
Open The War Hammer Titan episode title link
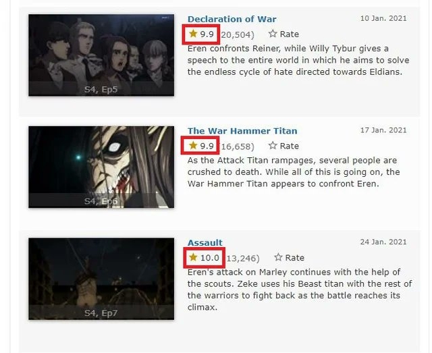click(x=242, y=131)
